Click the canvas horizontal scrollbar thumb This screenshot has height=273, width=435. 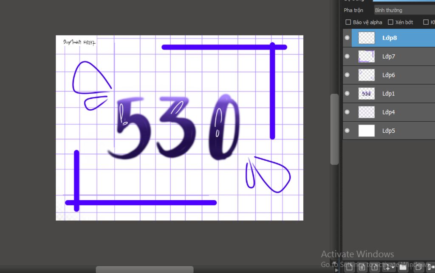click(144, 270)
